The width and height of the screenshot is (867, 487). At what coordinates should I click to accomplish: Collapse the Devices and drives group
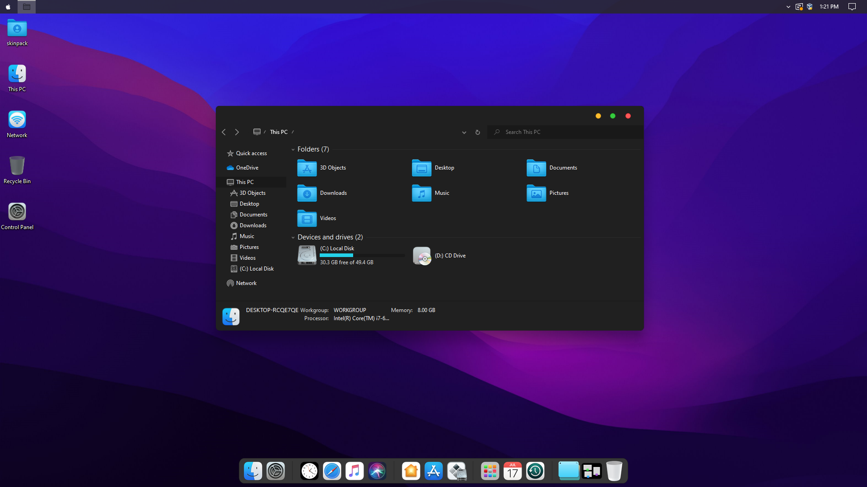click(293, 237)
